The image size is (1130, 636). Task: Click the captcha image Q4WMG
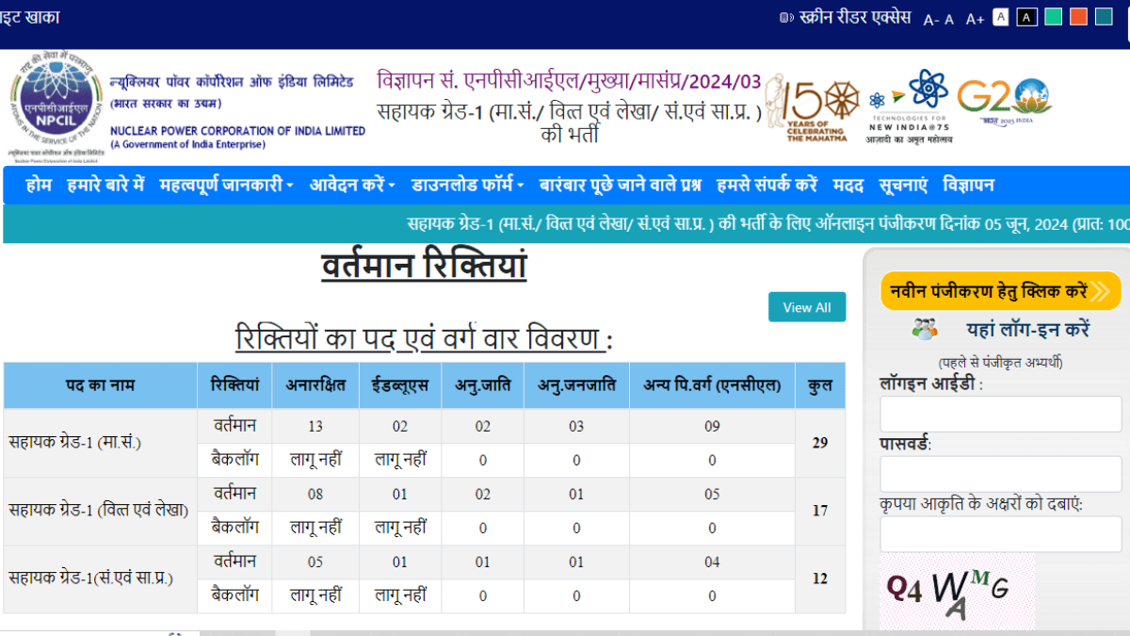(957, 592)
